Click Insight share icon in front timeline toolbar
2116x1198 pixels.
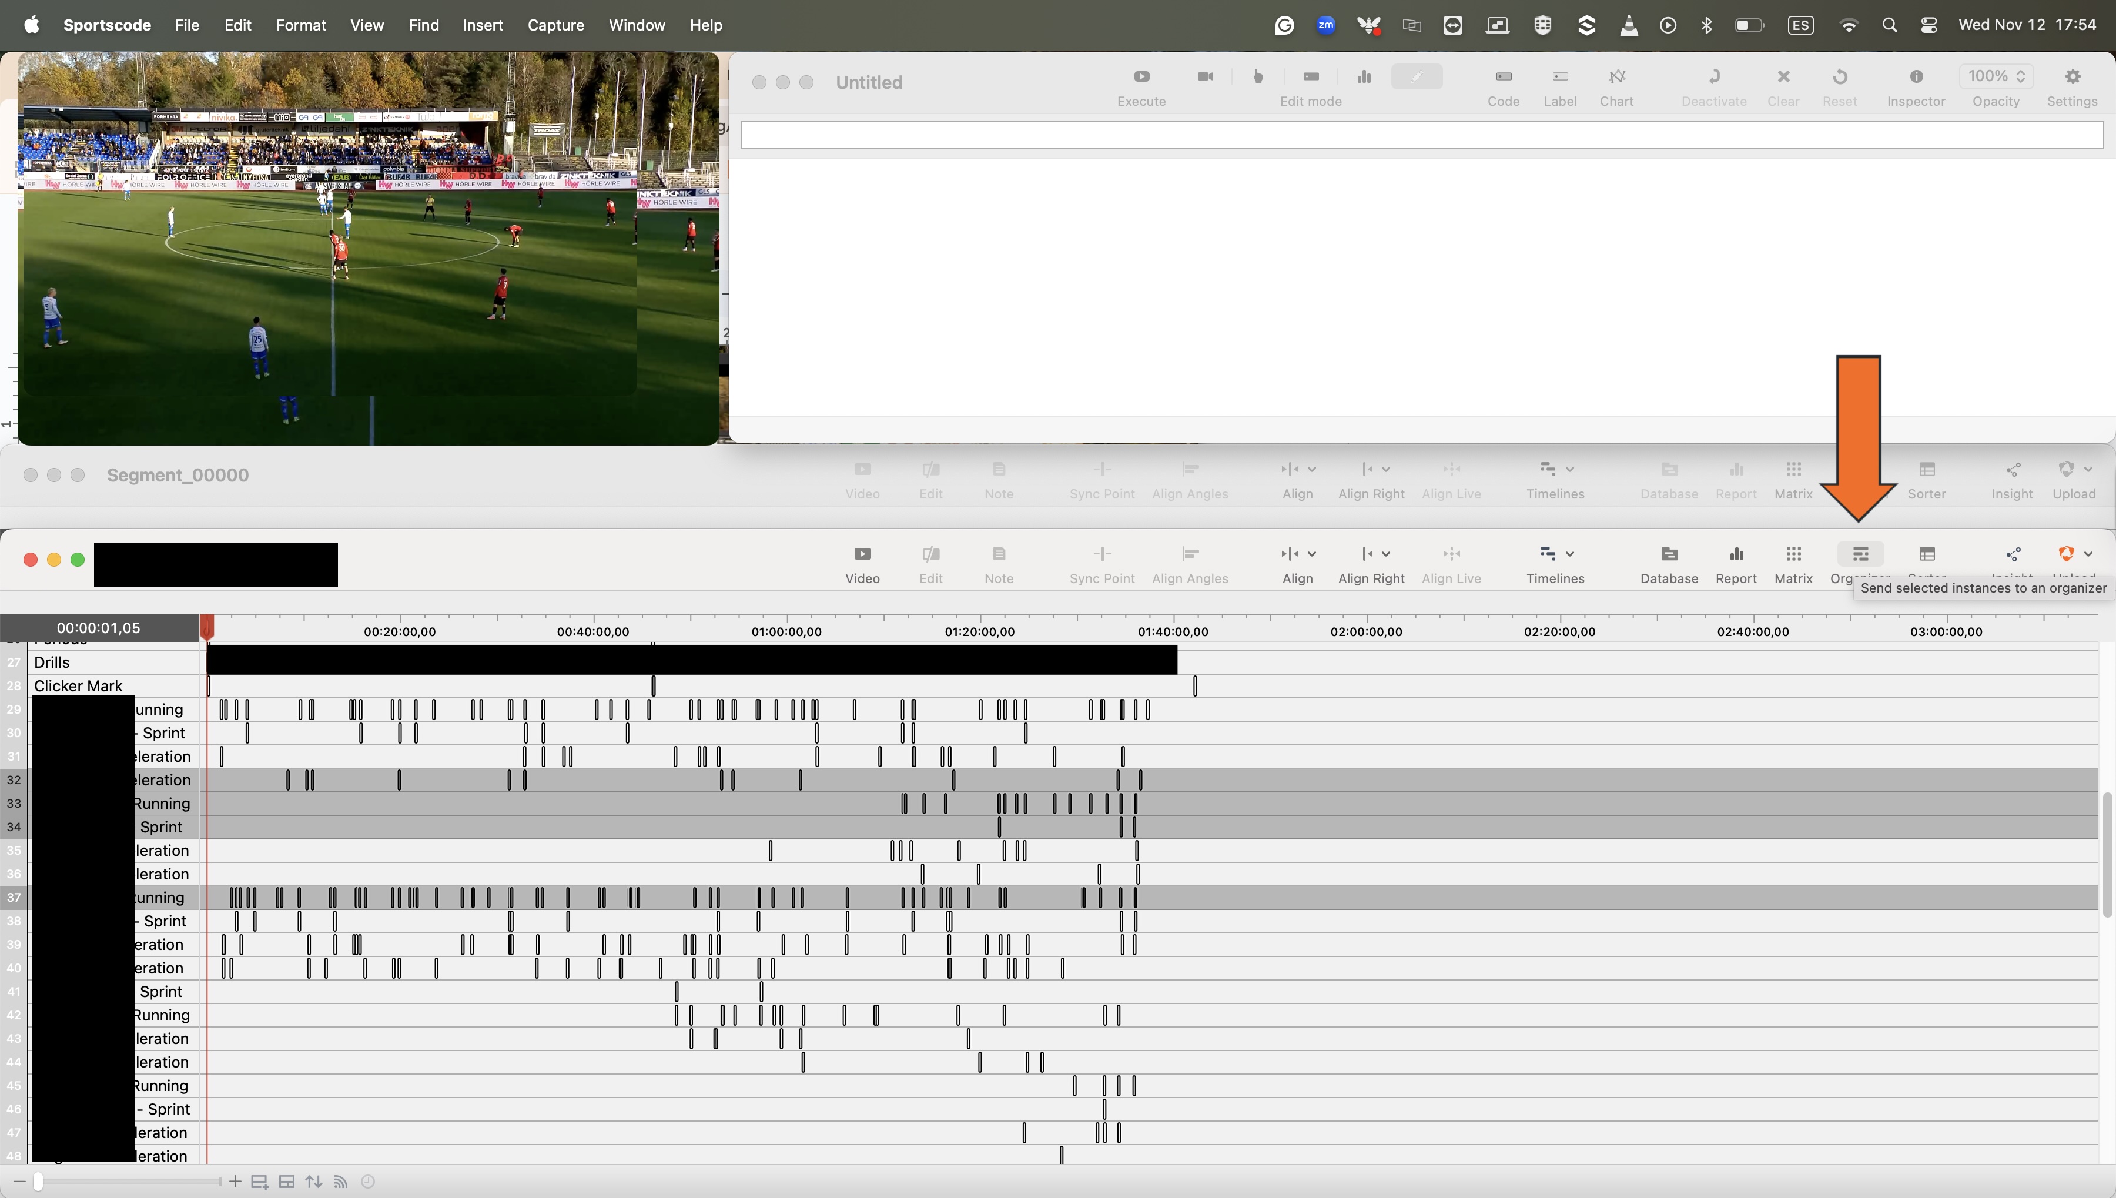click(2013, 554)
